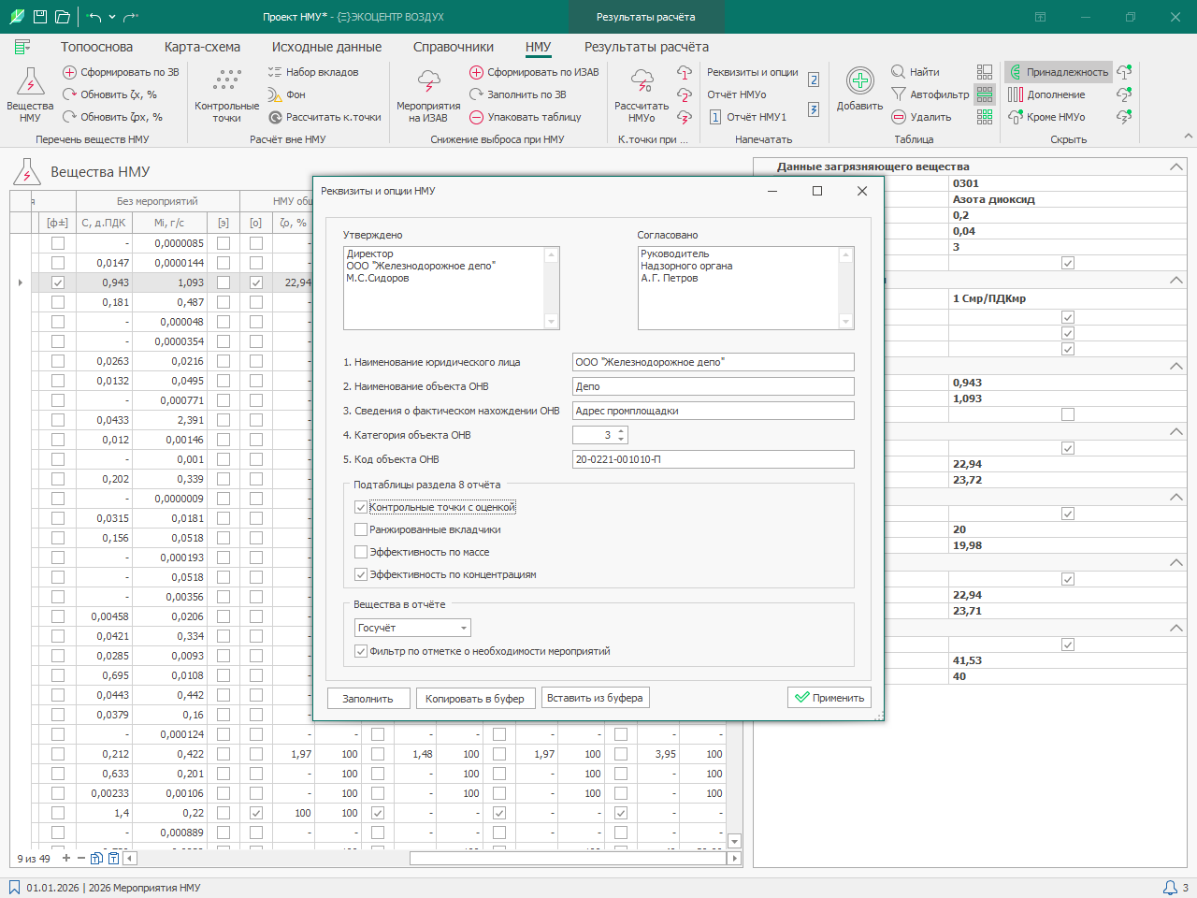Screen dimensions: 1197x898
Task: Click the save disk icon in title bar
Action: click(40, 17)
